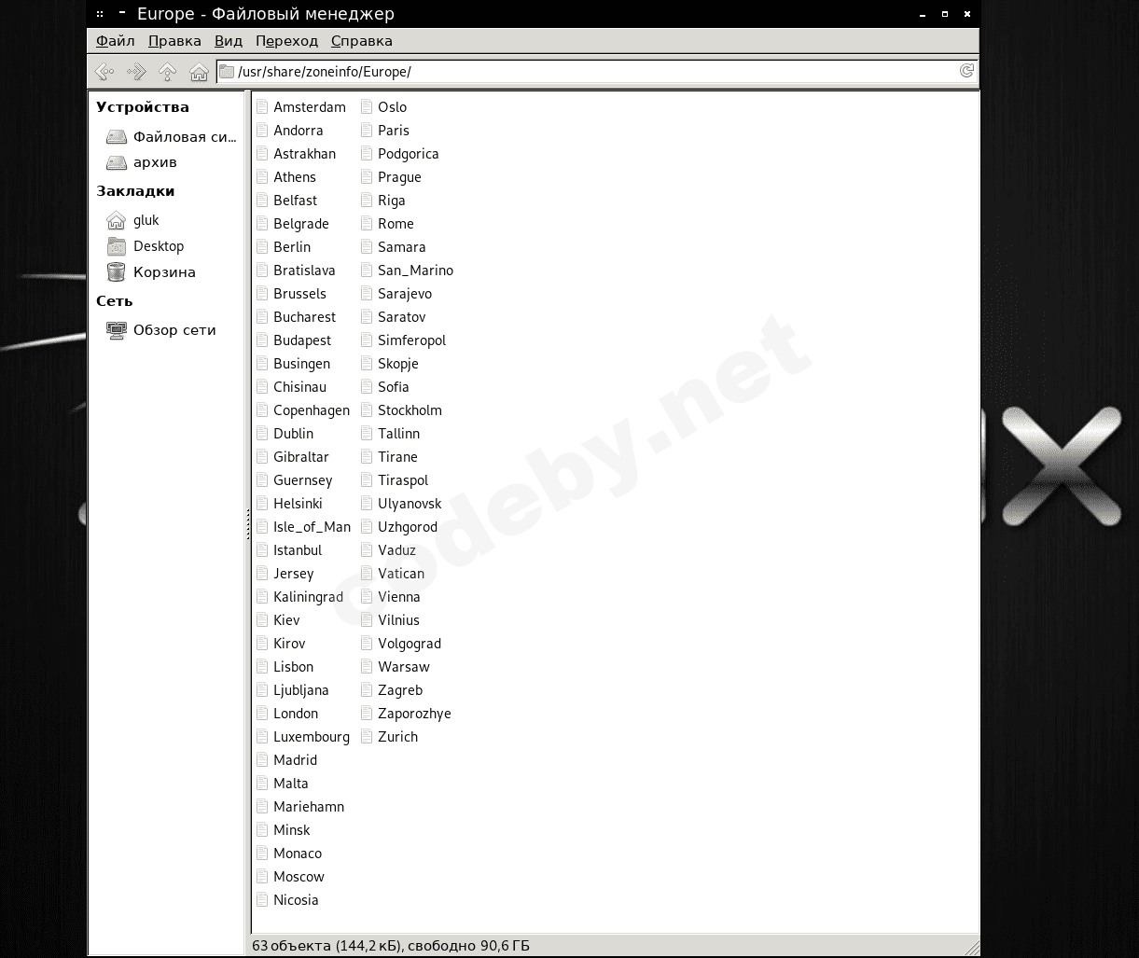Select the Tallinn file name
1139x958 pixels.
[399, 434]
